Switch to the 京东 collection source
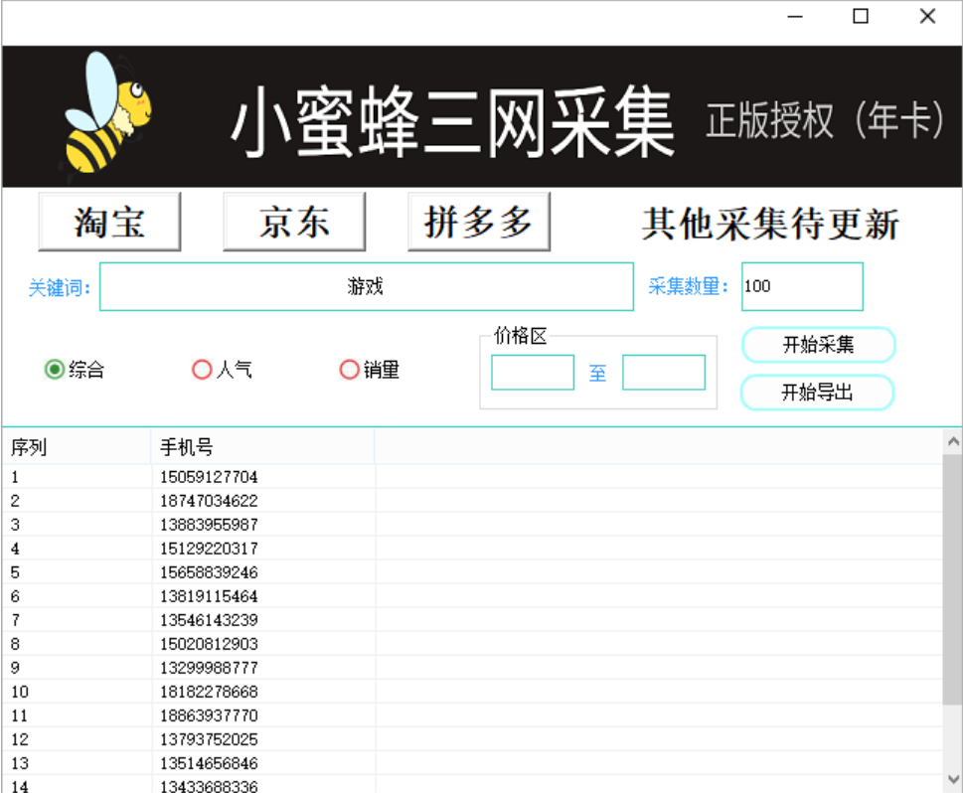The height and width of the screenshot is (793, 963). tap(293, 221)
